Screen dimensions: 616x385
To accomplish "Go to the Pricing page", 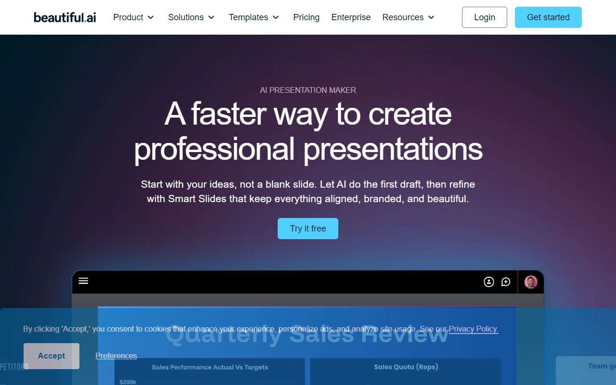I will 306,17.
